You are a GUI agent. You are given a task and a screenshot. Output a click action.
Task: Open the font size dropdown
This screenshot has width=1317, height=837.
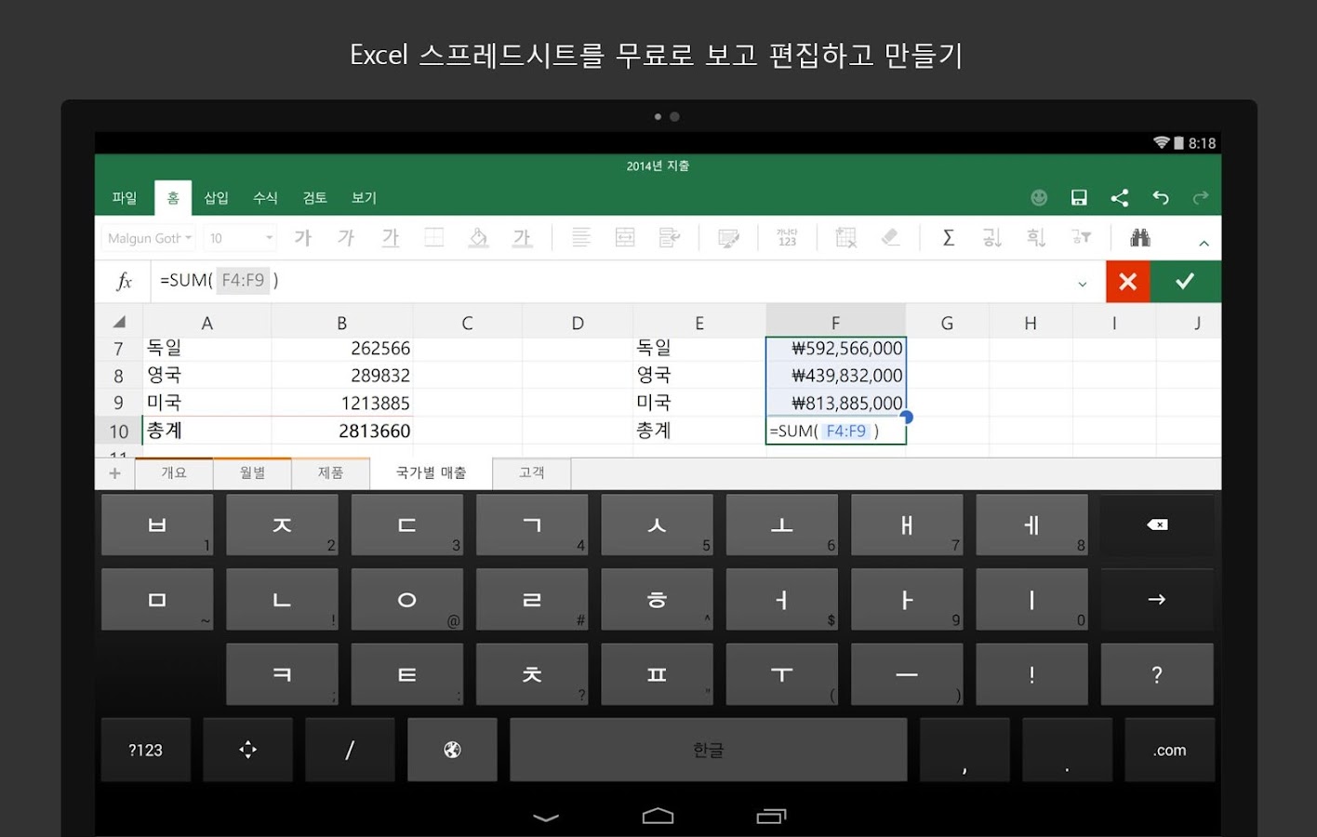(239, 237)
